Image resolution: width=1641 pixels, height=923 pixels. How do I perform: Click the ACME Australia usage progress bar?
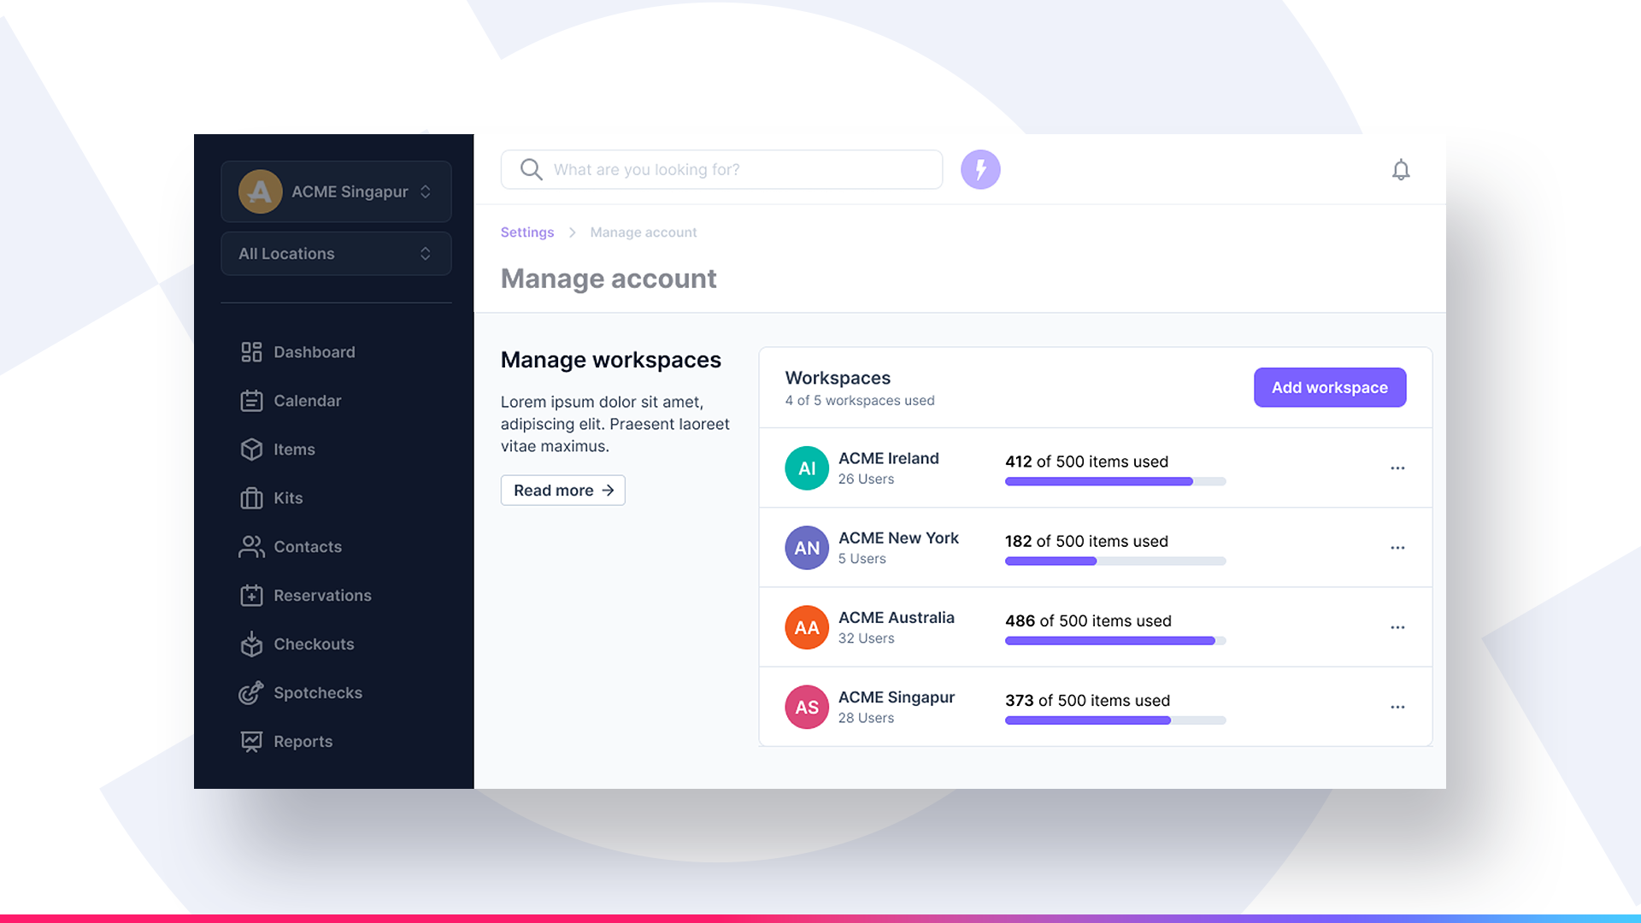tap(1115, 640)
